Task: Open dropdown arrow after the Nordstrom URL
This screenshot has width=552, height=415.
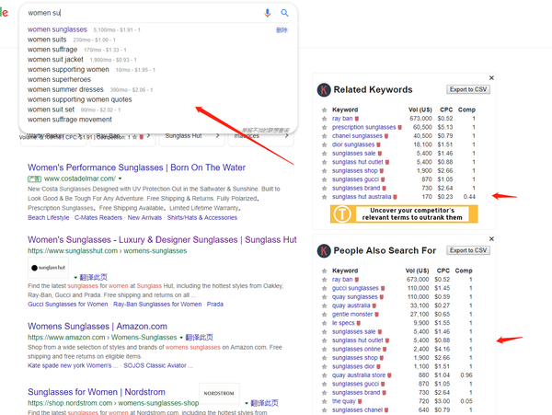Action: [x=247, y=403]
